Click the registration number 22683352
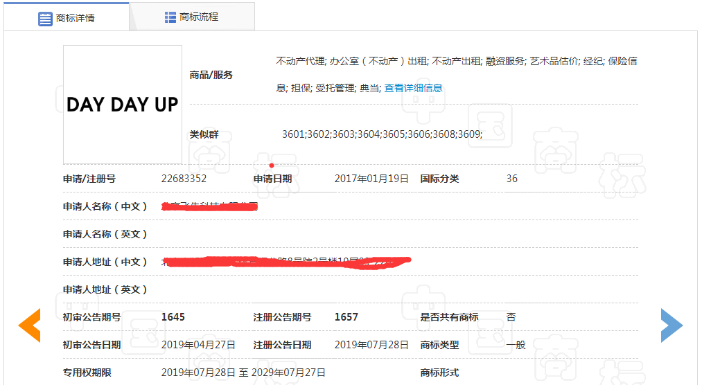The height and width of the screenshot is (385, 711). click(x=184, y=179)
